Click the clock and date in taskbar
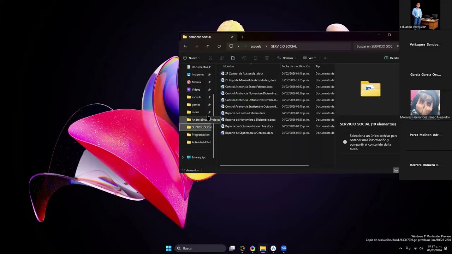Viewport: 452px width, 254px height. [435, 248]
